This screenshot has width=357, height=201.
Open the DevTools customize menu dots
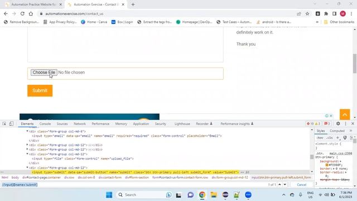[345, 123]
